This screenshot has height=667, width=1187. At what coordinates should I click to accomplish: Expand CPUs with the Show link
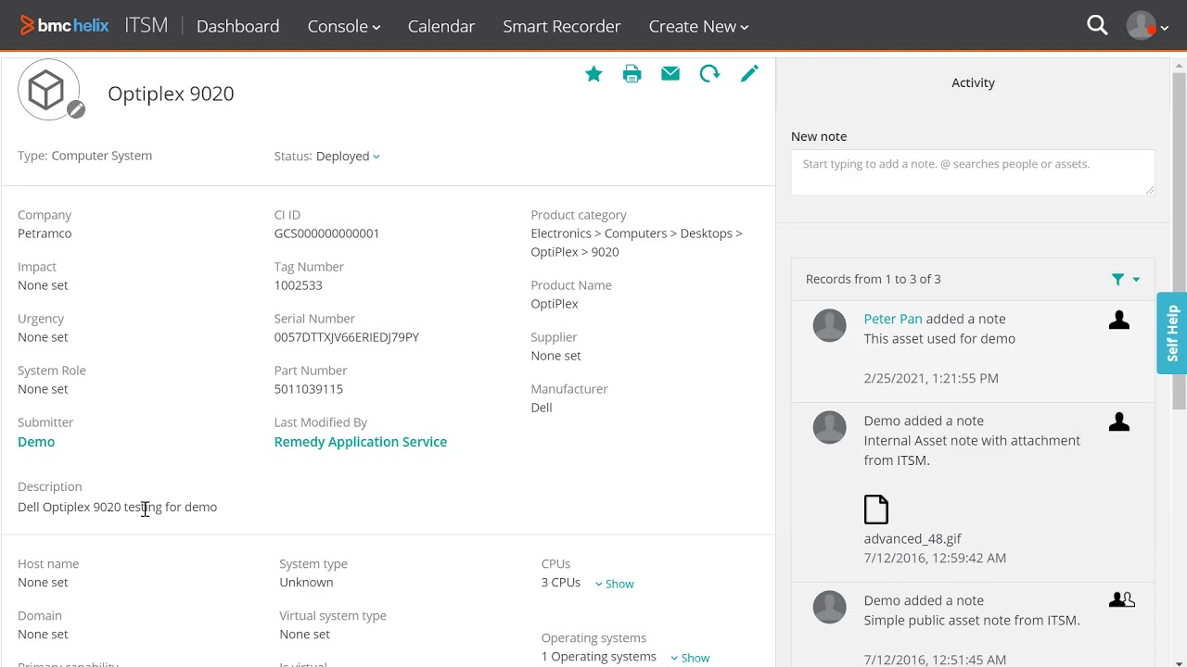pyautogui.click(x=615, y=584)
